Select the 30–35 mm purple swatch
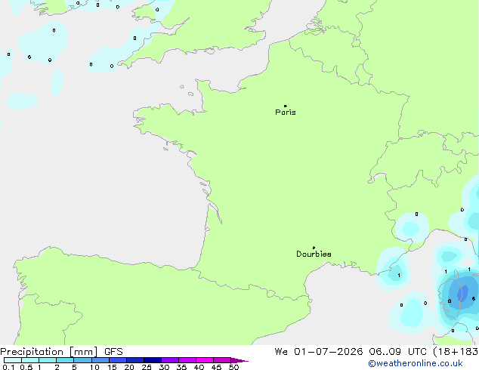Screen dimensions: 479x370 (x=170, y=360)
